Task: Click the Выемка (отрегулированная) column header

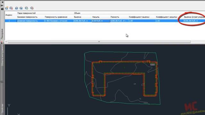Action: 194,17
